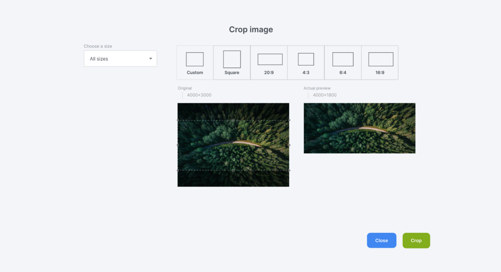
Task: Click the blue Close button
Action: (381, 240)
